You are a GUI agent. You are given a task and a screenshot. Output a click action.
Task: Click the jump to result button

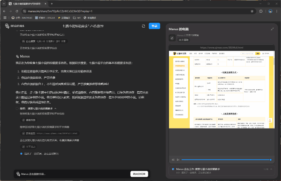click(x=139, y=174)
